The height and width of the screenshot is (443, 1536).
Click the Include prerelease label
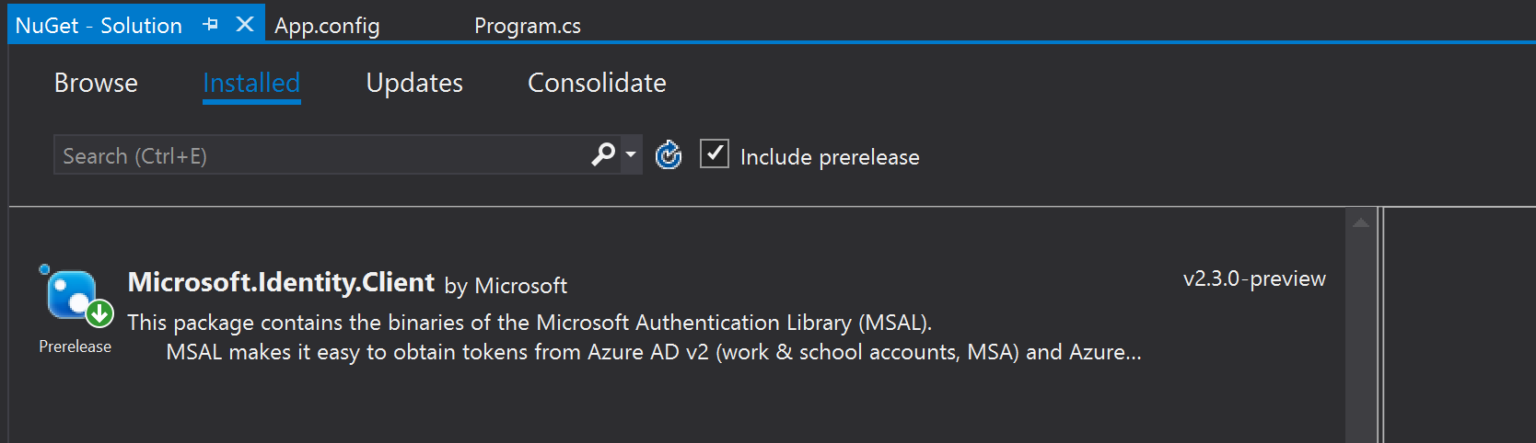point(830,157)
